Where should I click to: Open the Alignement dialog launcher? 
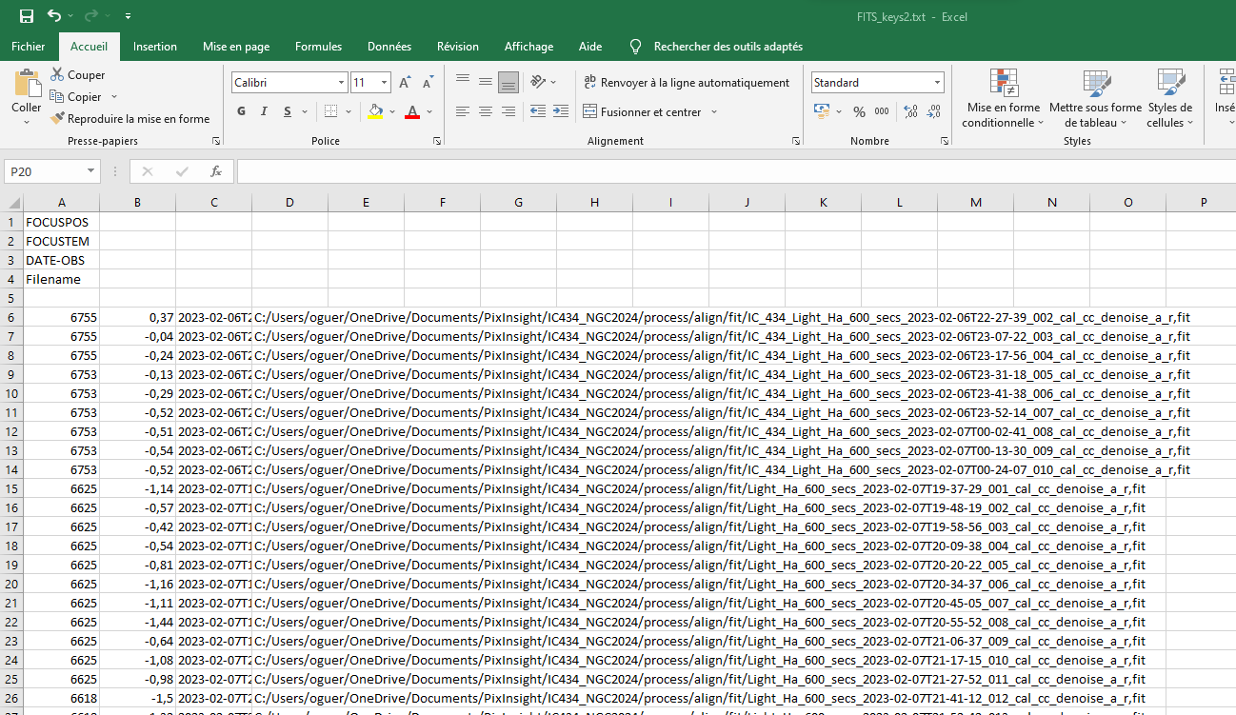click(x=796, y=141)
